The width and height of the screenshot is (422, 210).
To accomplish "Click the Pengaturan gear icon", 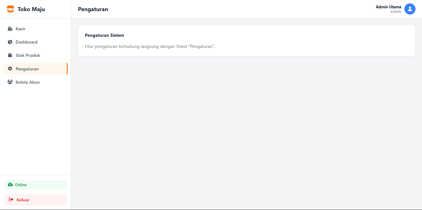I will [x=10, y=69].
